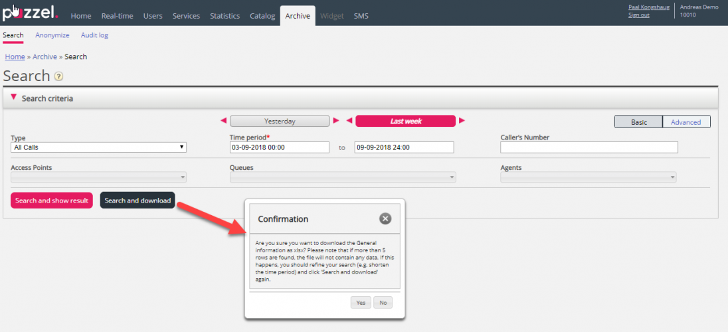Go to the Audit log tab

click(x=94, y=35)
